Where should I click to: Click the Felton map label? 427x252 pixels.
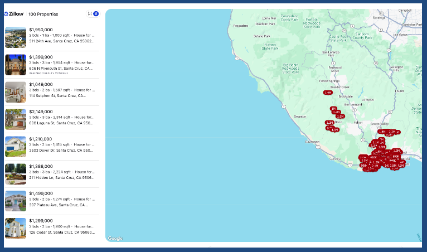(358, 123)
